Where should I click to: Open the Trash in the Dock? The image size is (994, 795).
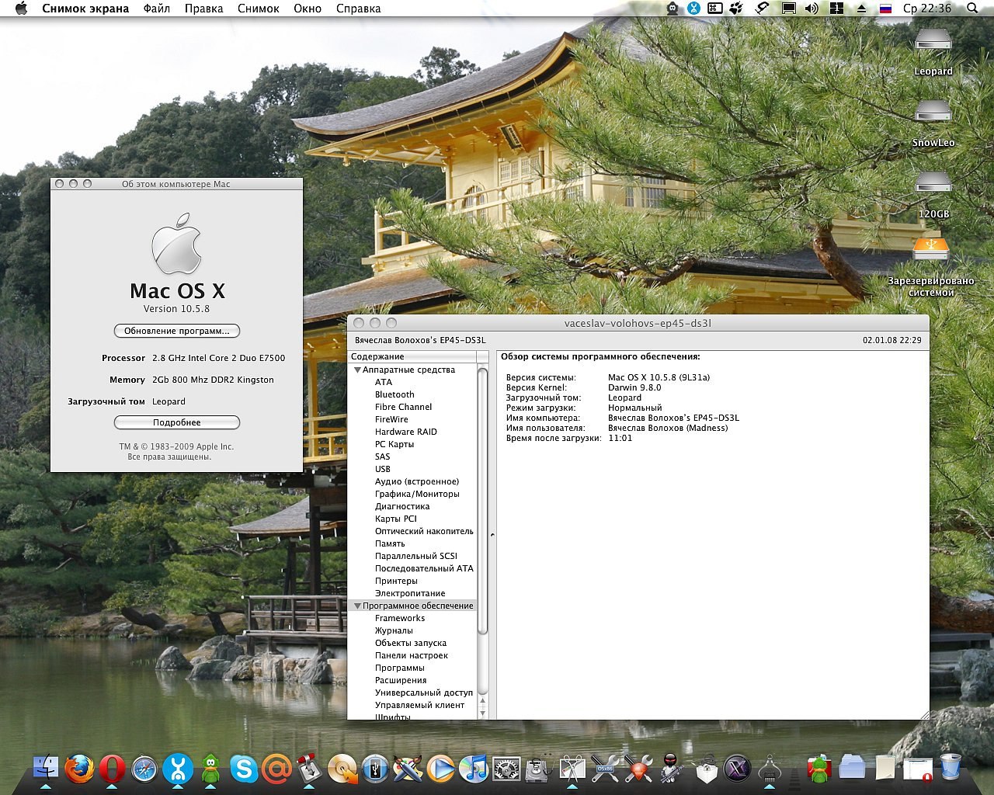(x=950, y=767)
